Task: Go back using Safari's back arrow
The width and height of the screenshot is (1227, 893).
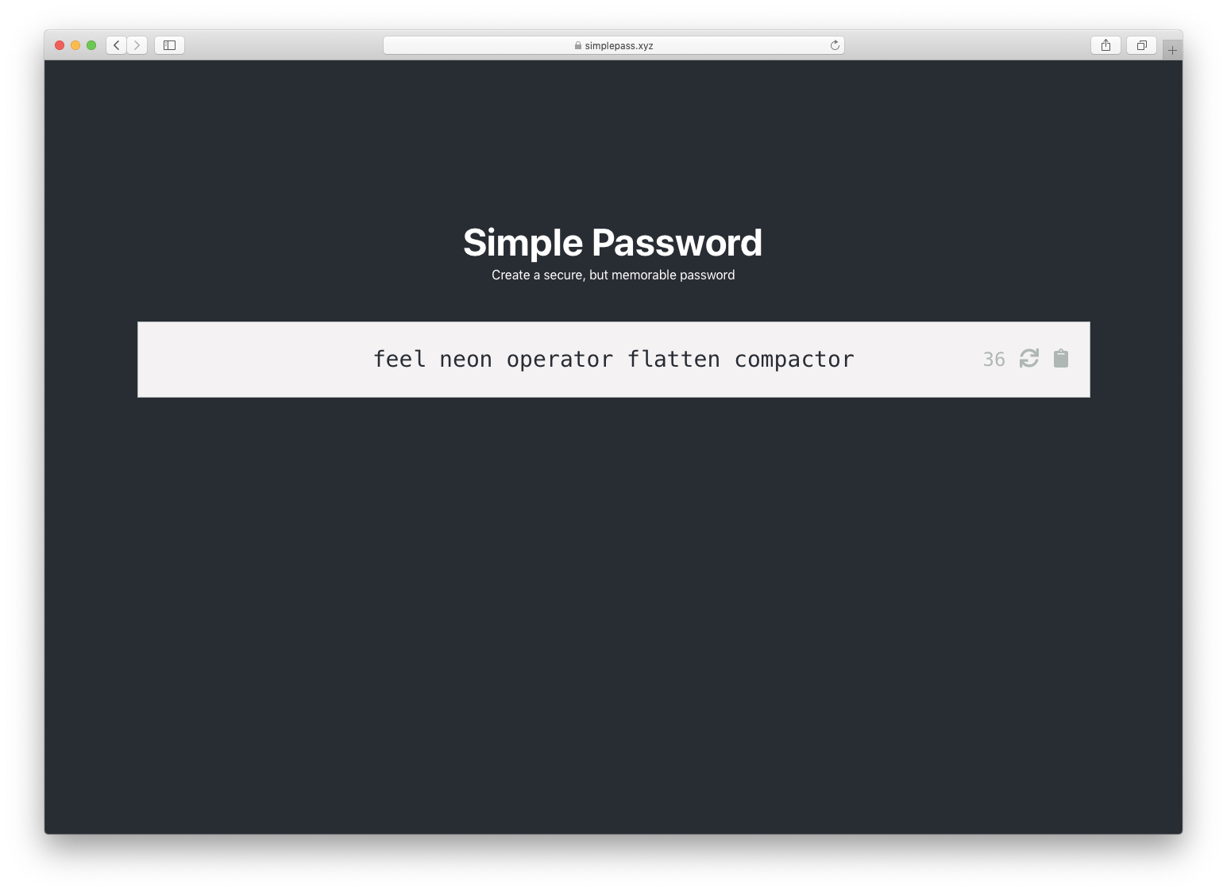Action: pyautogui.click(x=117, y=45)
